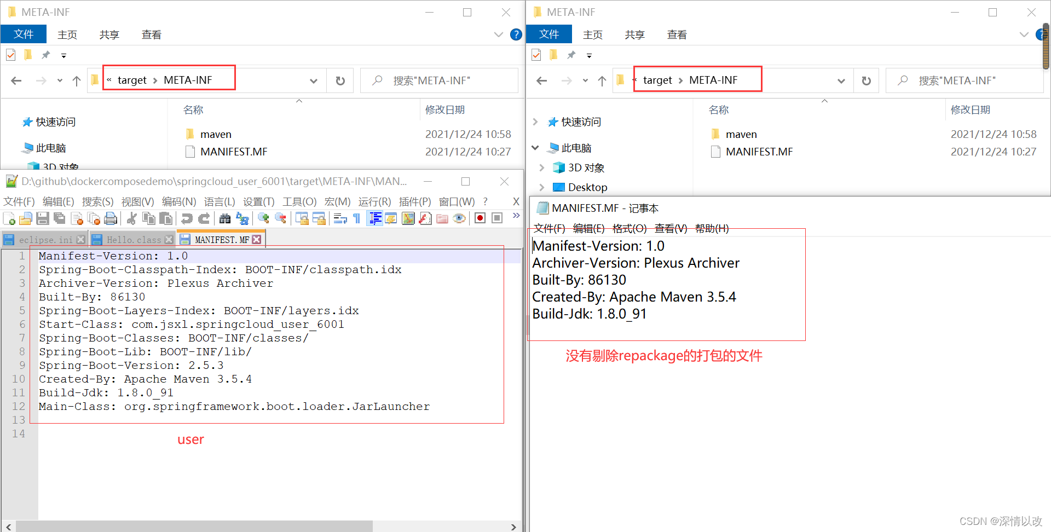The image size is (1051, 532).
Task: Click the Redo arrow icon
Action: tap(204, 219)
